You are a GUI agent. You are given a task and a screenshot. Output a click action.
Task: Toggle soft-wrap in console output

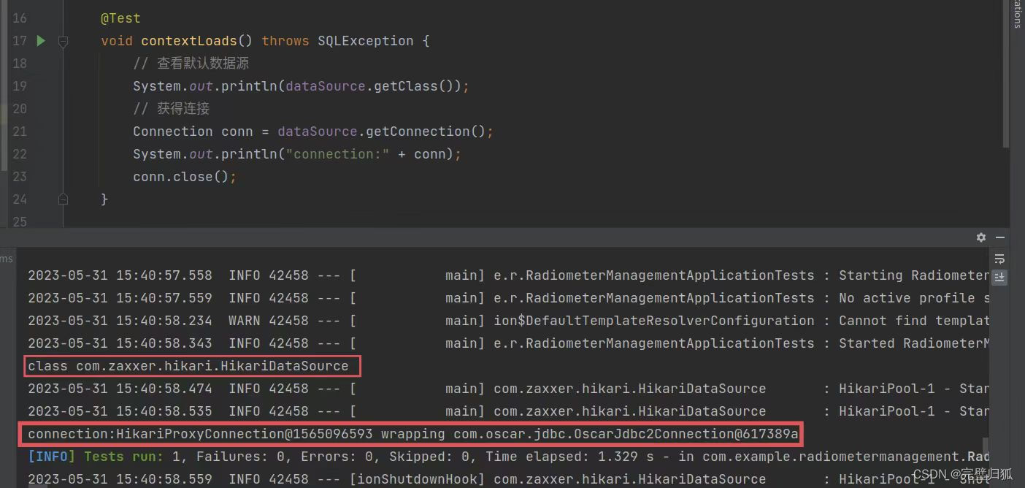(999, 258)
